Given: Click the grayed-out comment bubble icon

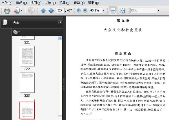Looking at the screenshot, I should point(31,10).
